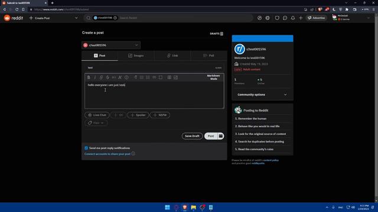Toggle the dark mode moon extension icon

click(x=334, y=9)
